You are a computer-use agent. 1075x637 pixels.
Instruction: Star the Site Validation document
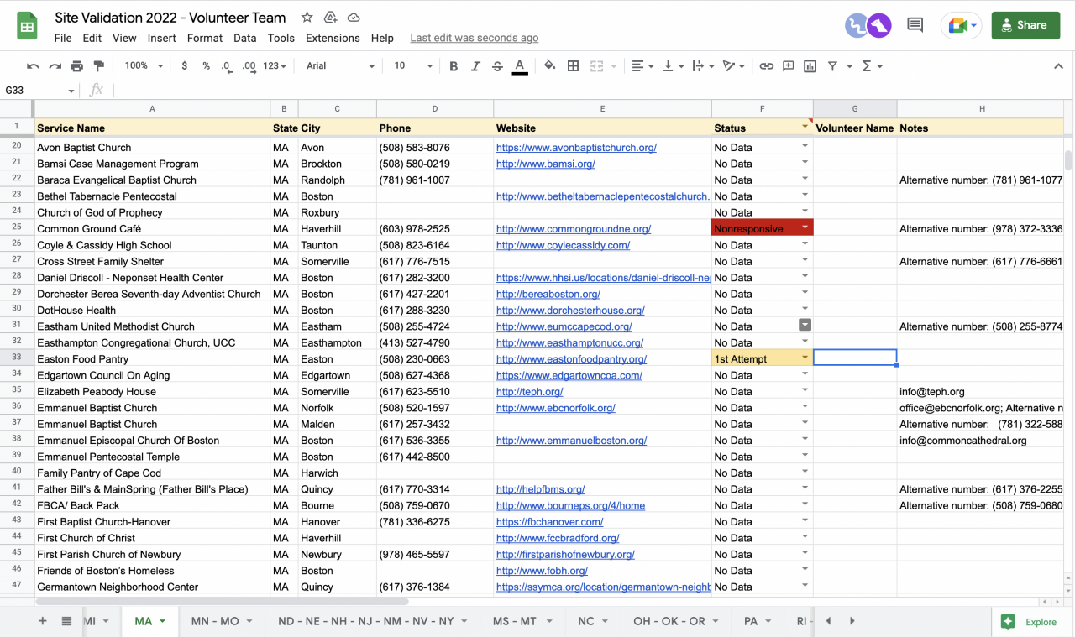coord(307,18)
